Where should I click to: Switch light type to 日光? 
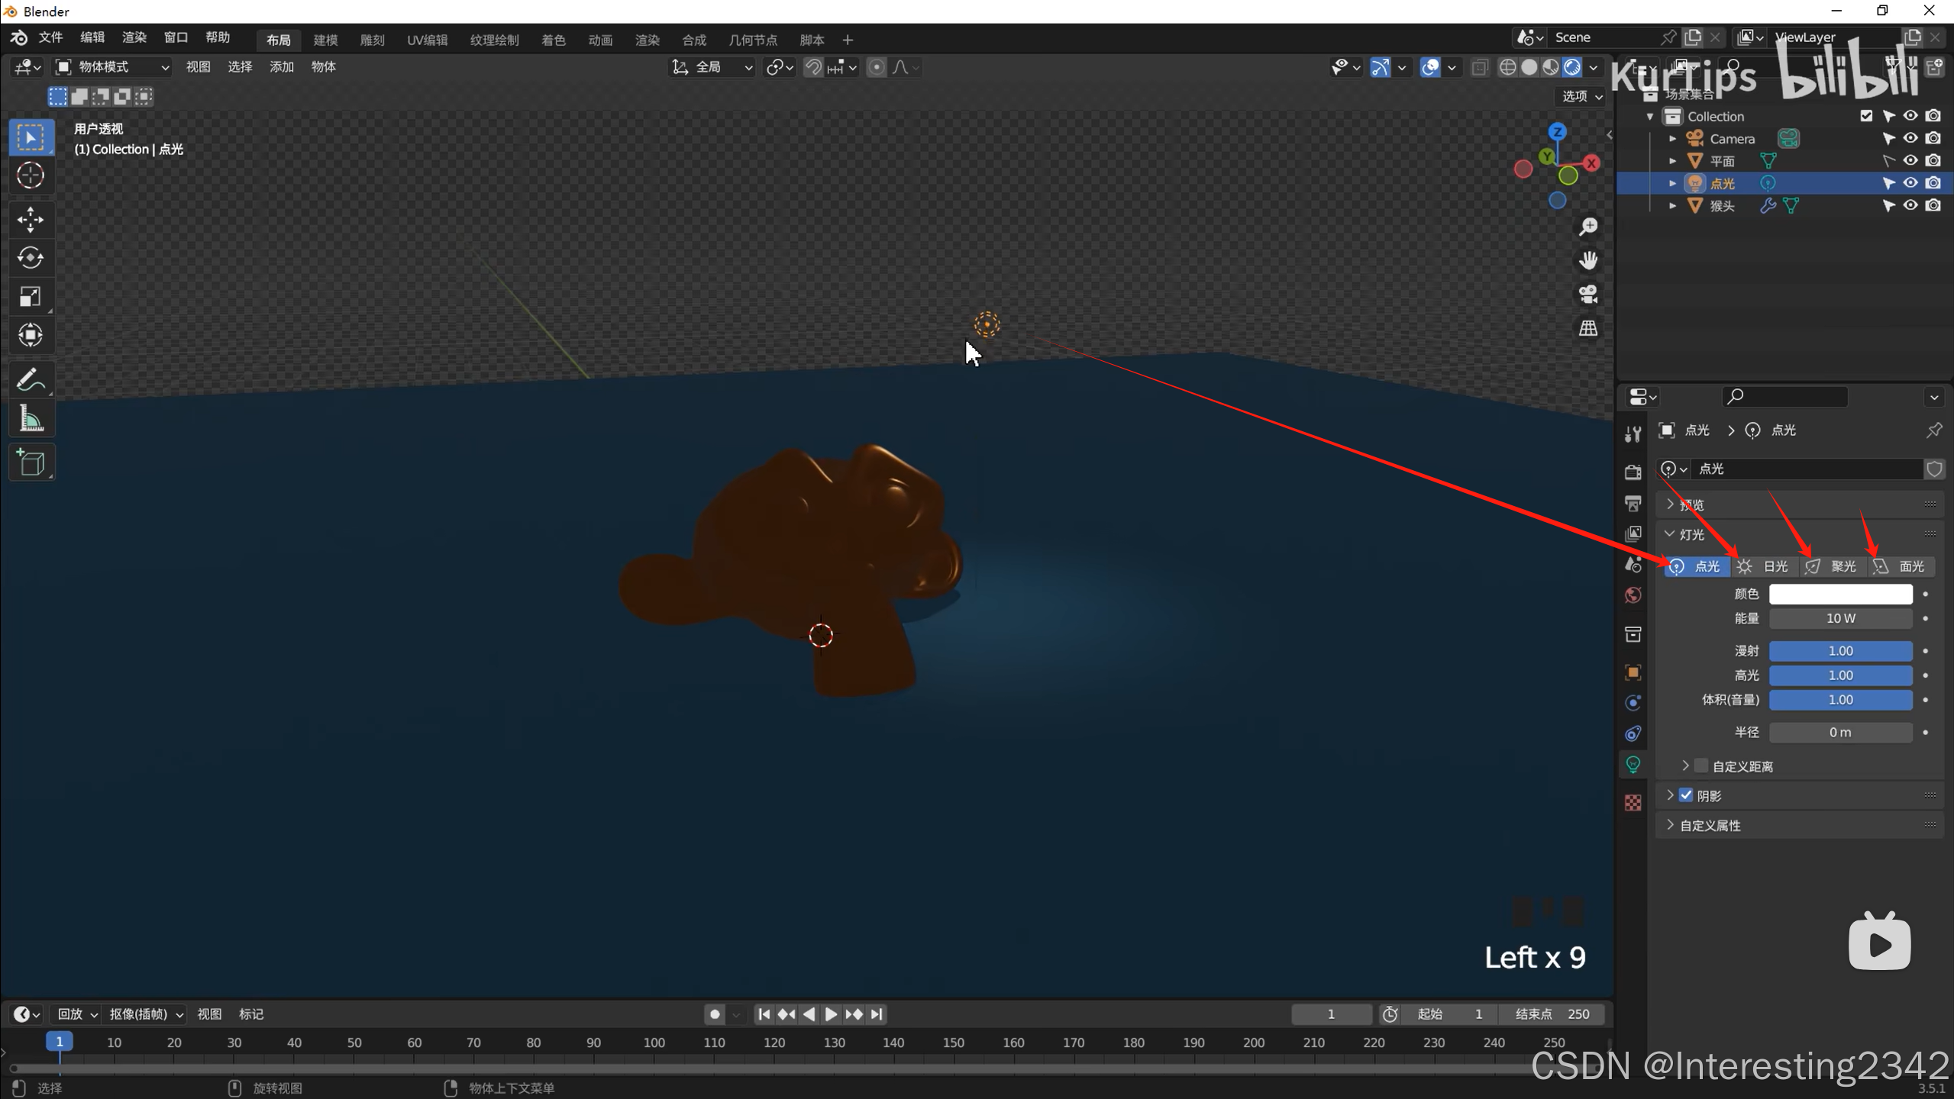[x=1764, y=566]
